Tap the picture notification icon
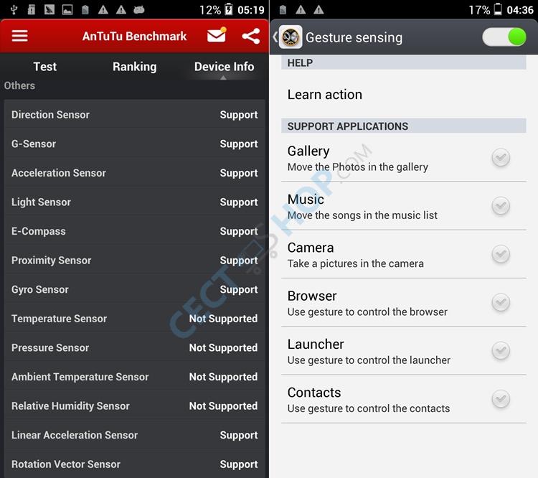The width and height of the screenshot is (538, 478). (x=67, y=10)
